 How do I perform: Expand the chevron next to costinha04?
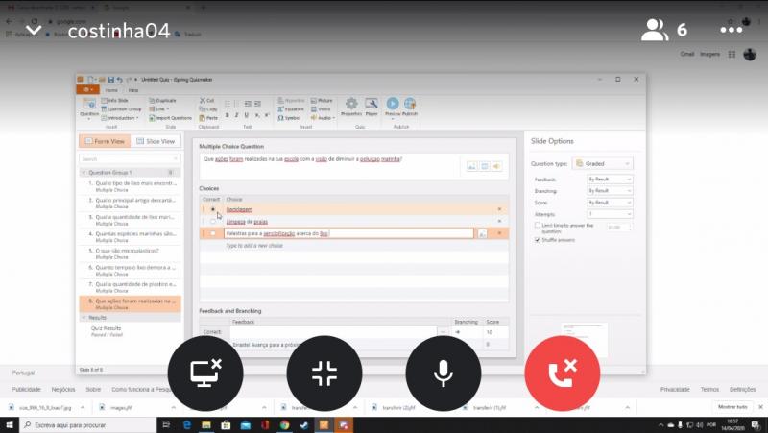coord(34,30)
